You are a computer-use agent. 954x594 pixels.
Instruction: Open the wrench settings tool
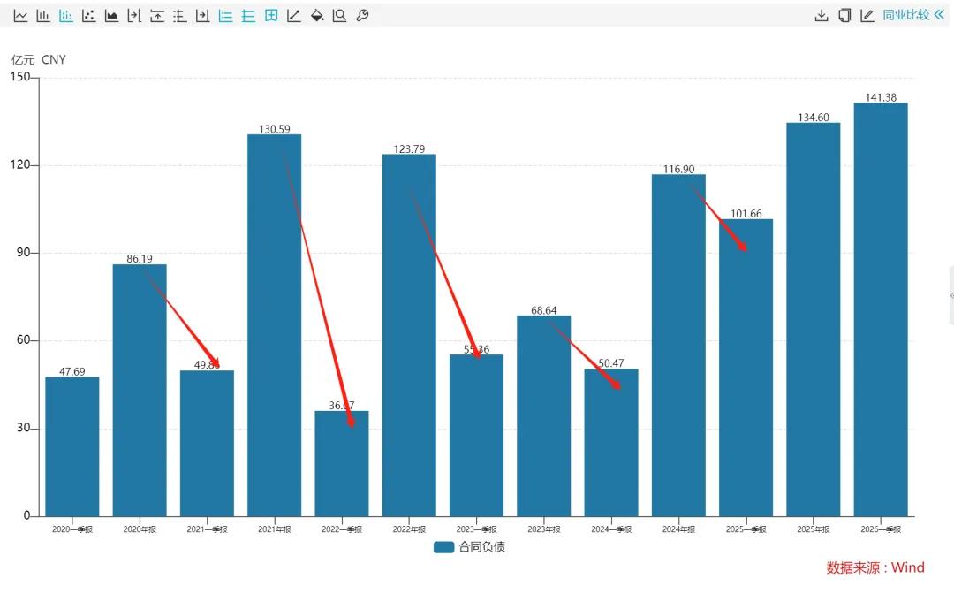pyautogui.click(x=363, y=16)
